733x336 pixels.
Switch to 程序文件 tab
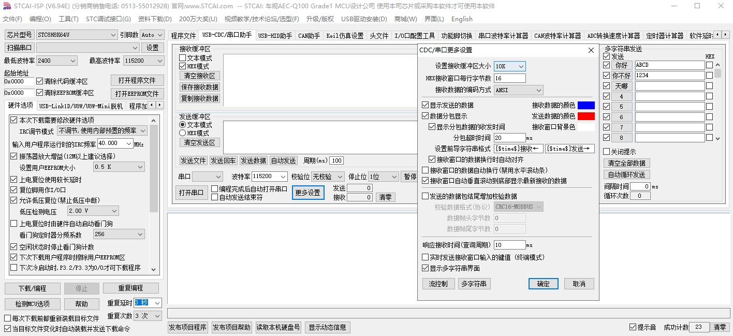(x=184, y=36)
